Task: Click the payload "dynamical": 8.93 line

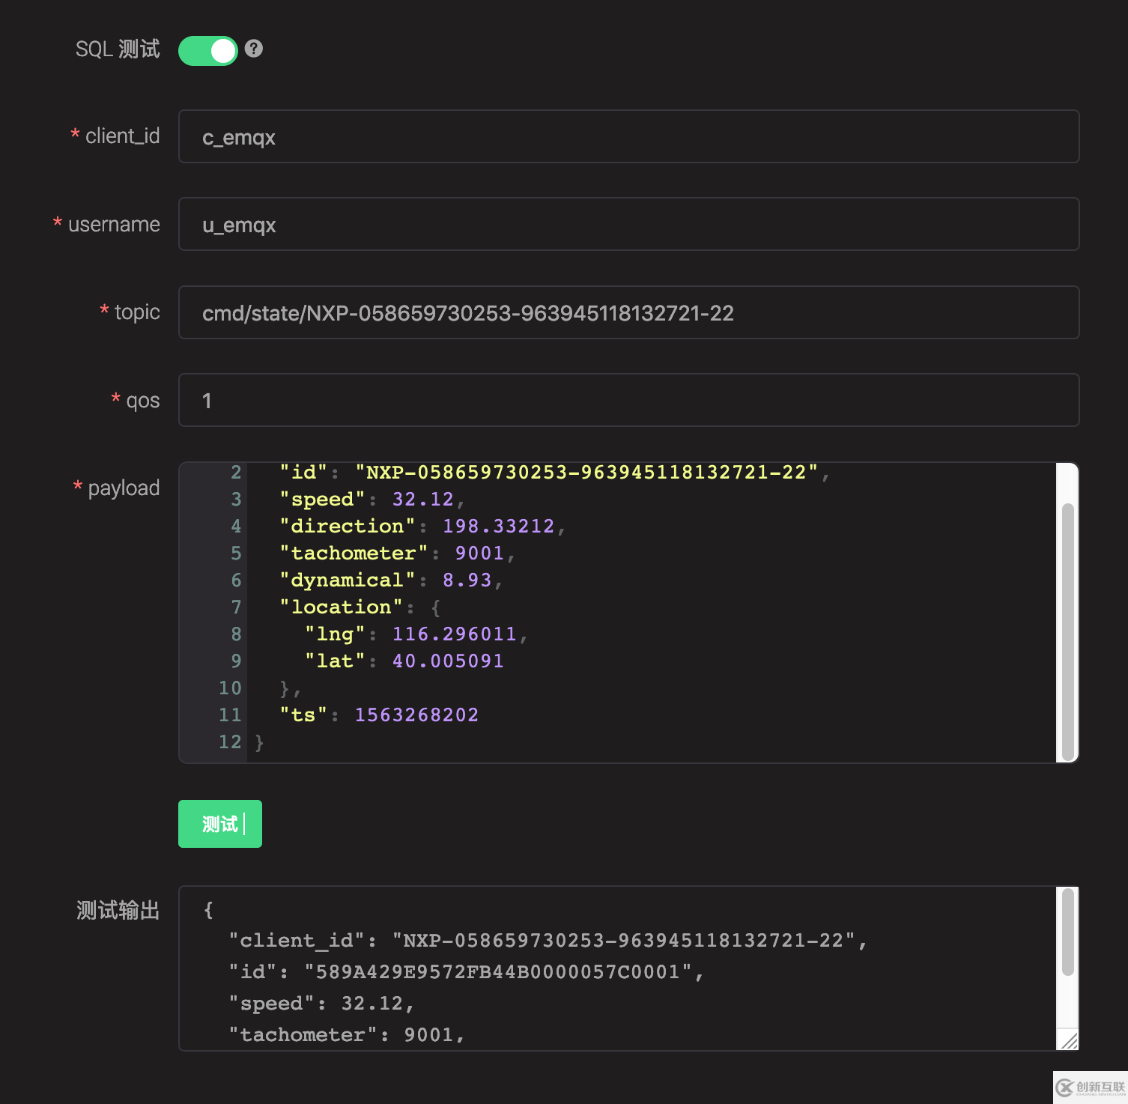Action: (391, 580)
